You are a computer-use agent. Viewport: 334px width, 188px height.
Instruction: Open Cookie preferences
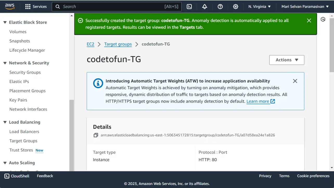[x=313, y=176]
